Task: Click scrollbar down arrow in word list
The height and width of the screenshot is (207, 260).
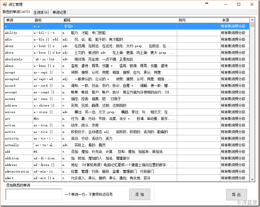Action: pyautogui.click(x=252, y=179)
